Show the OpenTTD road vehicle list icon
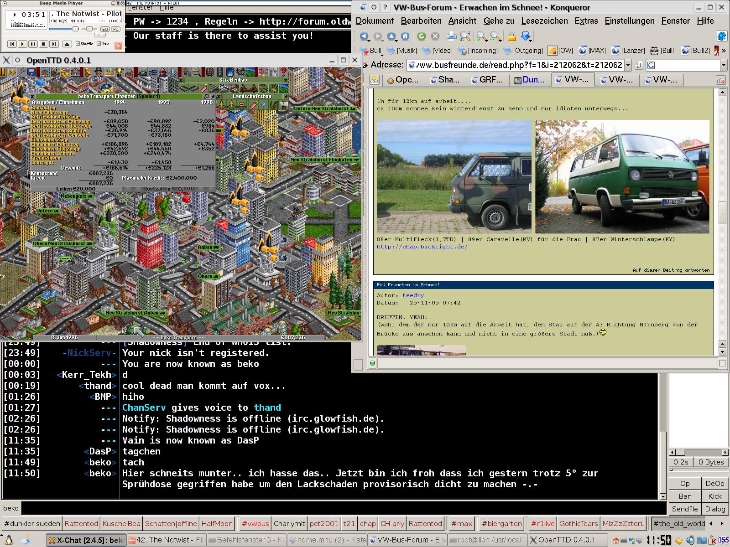 (x=152, y=72)
